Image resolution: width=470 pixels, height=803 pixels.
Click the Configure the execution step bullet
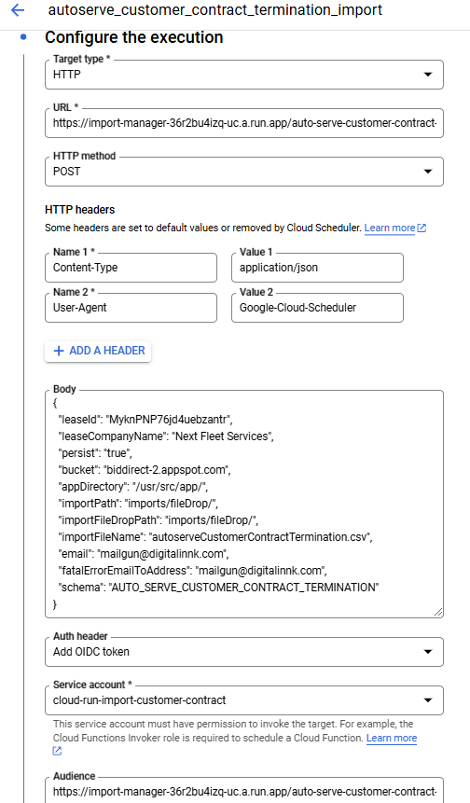23,37
